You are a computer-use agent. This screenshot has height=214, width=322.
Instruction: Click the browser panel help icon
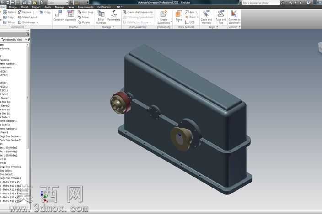27,34
